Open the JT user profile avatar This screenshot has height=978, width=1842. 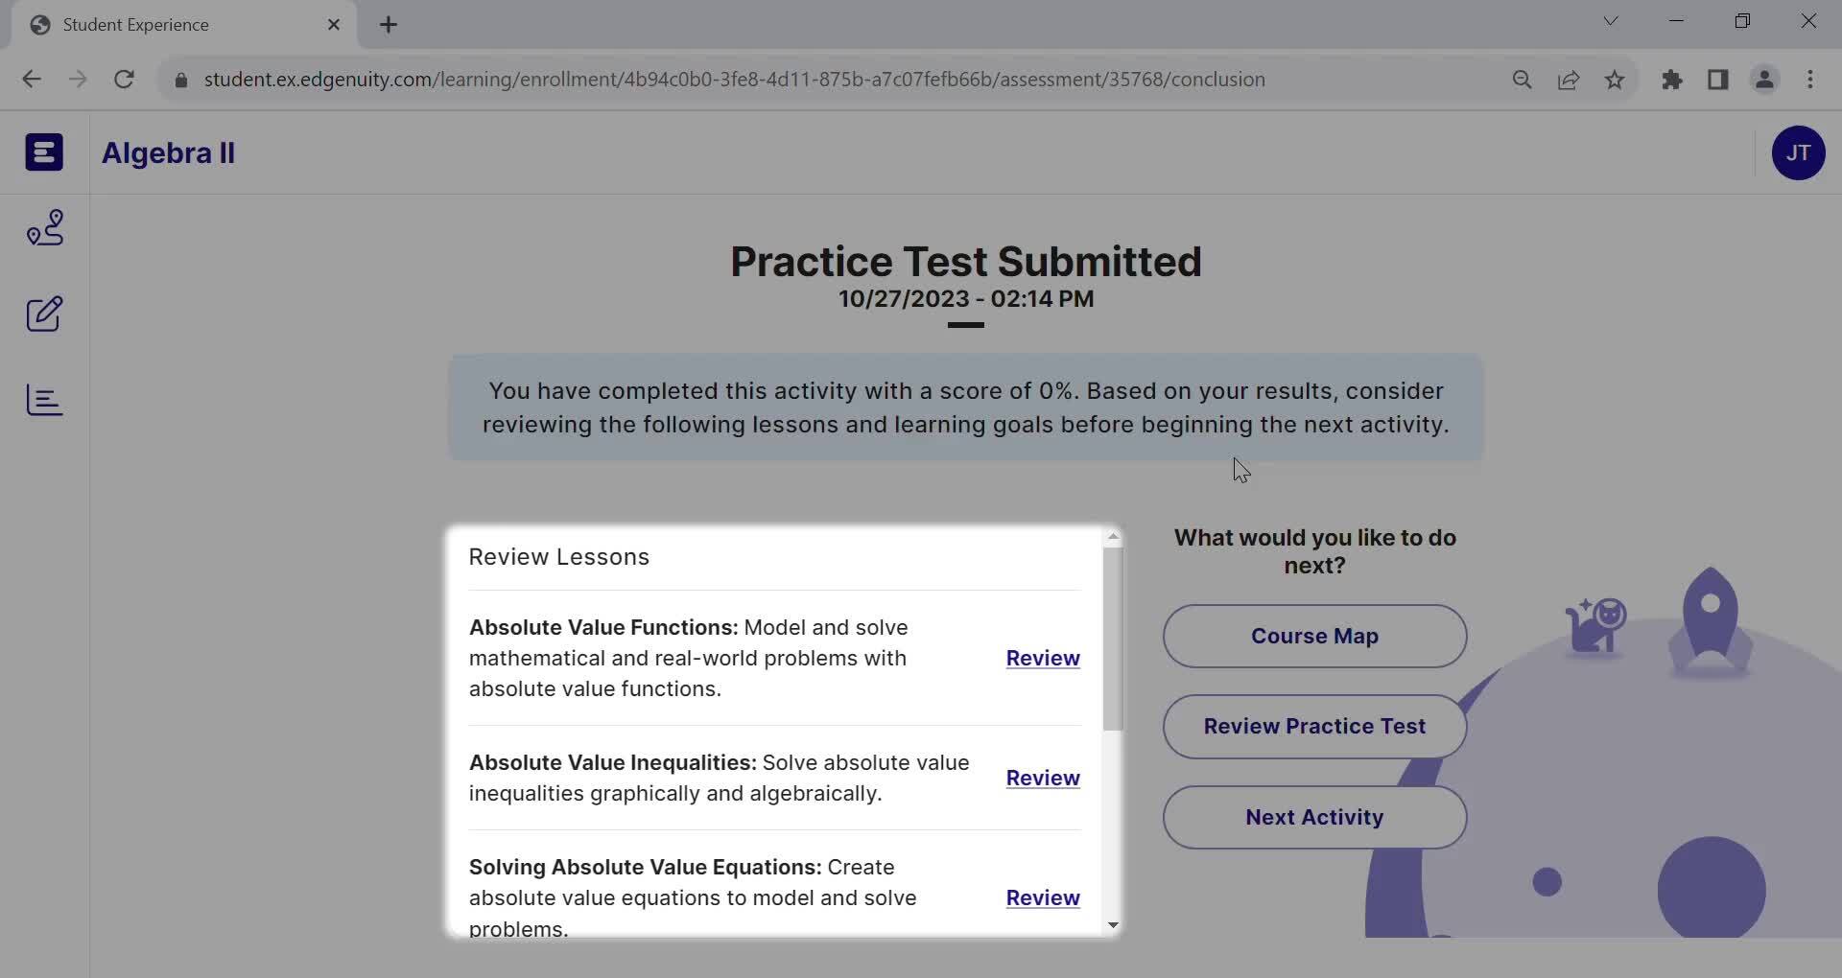(1798, 152)
